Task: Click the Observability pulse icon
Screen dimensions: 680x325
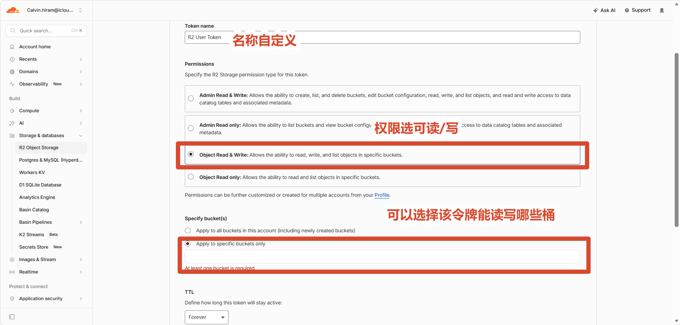Action: click(12, 84)
